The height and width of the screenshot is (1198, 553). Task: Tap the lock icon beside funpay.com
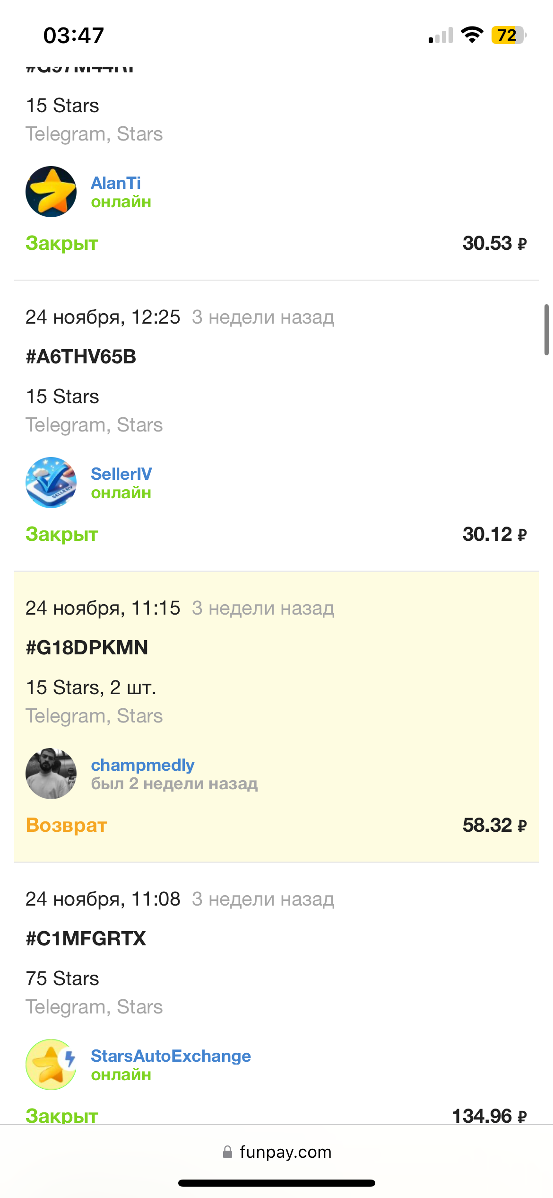pos(227,1152)
